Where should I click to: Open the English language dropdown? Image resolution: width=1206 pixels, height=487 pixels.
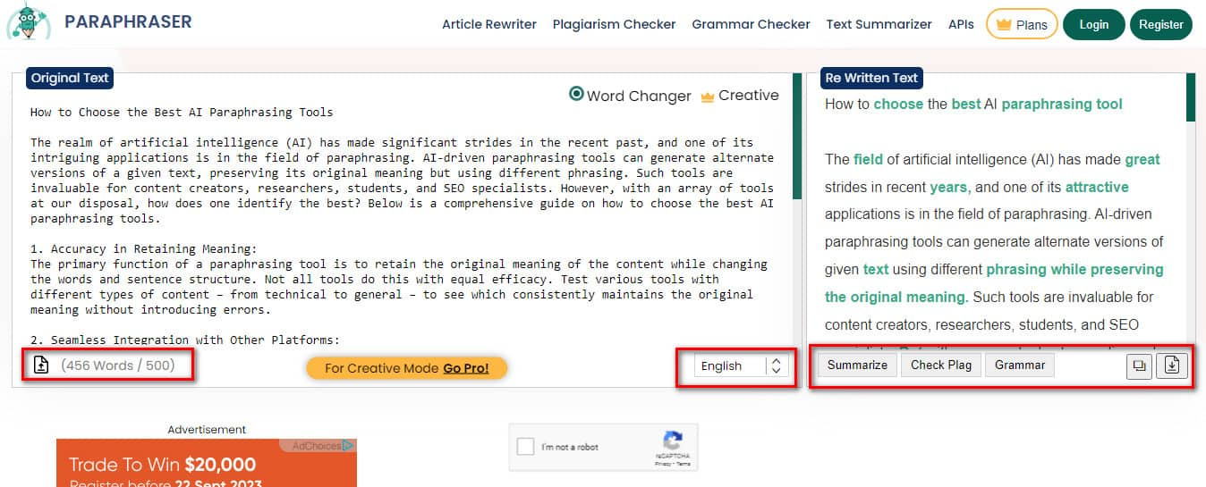point(730,365)
